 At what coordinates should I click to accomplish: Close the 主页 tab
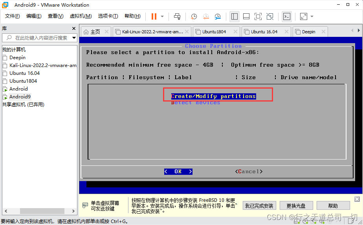click(x=106, y=32)
